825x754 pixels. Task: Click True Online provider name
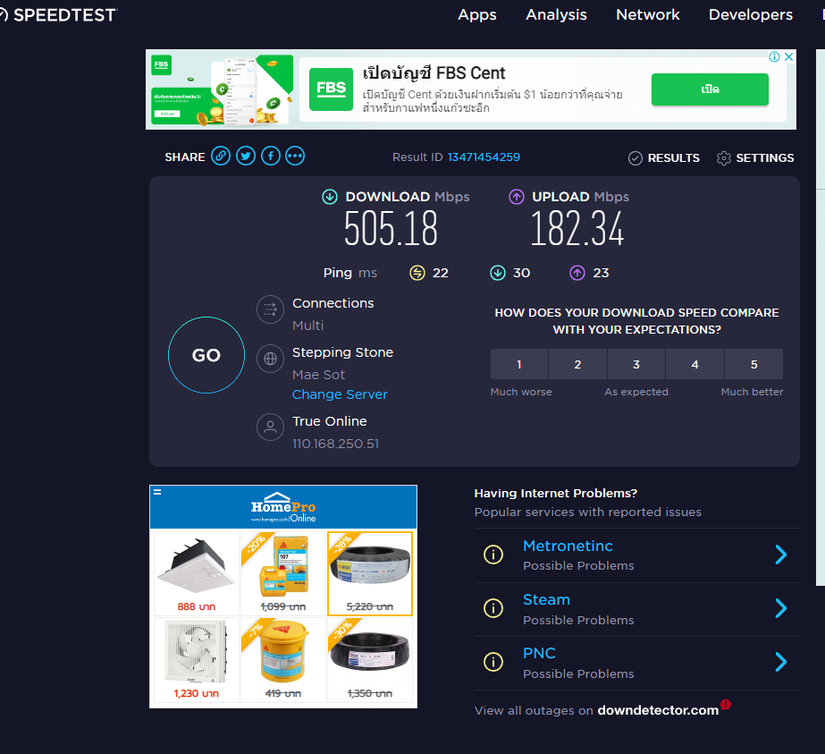coord(329,421)
